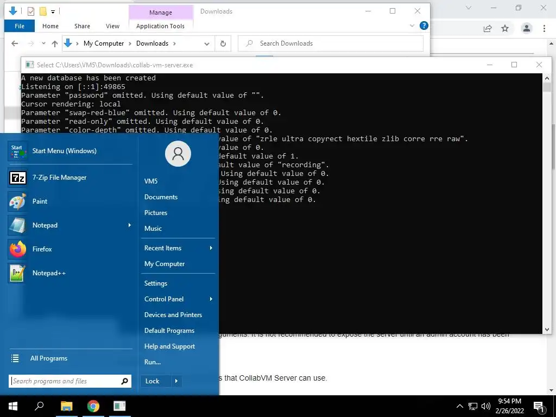The height and width of the screenshot is (417, 556).
Task: Open Chrome share page icon
Action: coord(488,28)
